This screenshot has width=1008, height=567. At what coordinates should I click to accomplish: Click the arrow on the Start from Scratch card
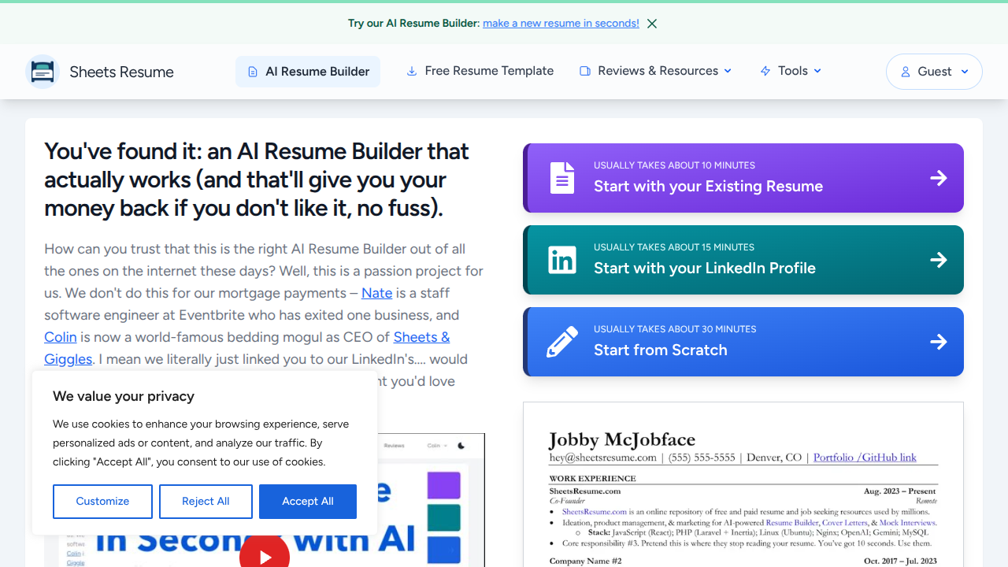tap(939, 341)
